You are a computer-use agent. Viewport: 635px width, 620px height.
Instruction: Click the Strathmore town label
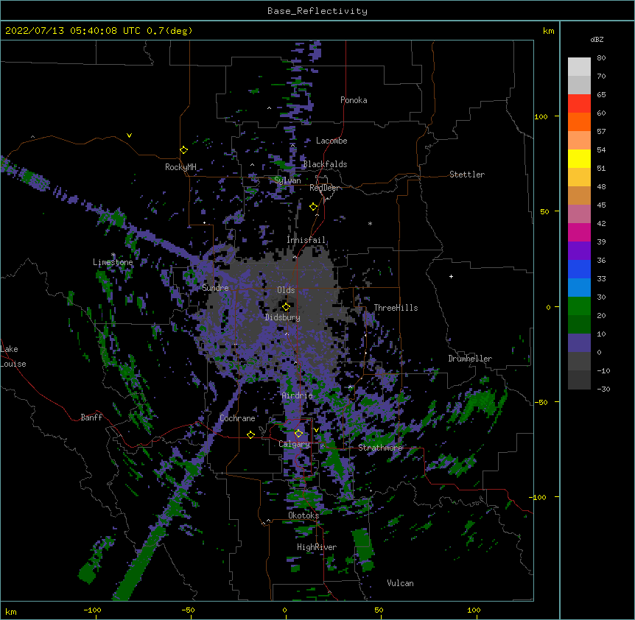380,448
